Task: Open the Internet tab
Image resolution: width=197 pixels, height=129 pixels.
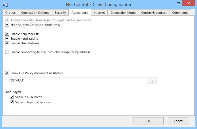Action: 99,13
